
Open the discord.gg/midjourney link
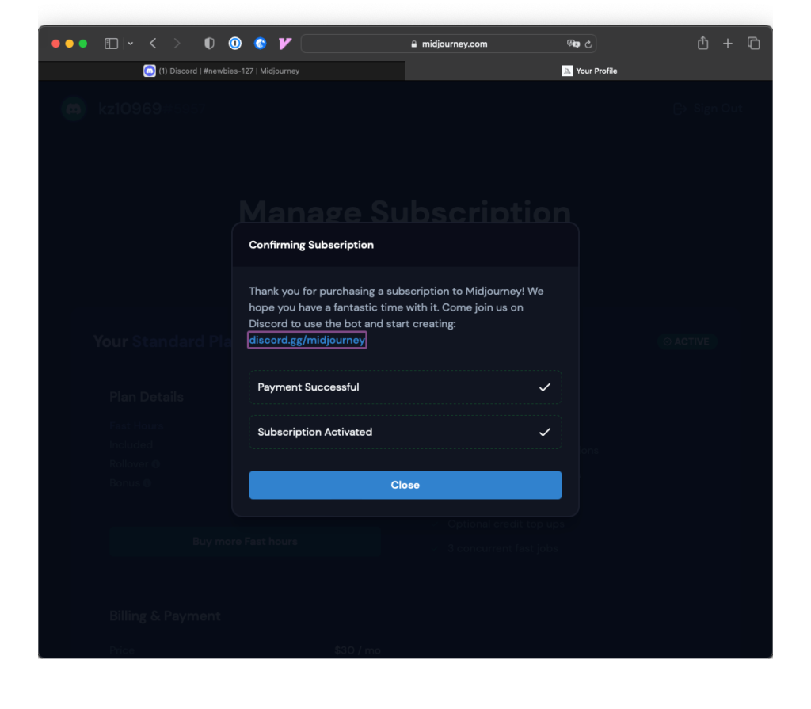pyautogui.click(x=307, y=340)
